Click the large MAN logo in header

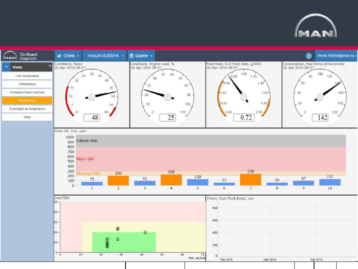coord(315,26)
